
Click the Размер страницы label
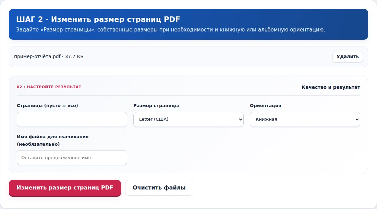click(156, 106)
